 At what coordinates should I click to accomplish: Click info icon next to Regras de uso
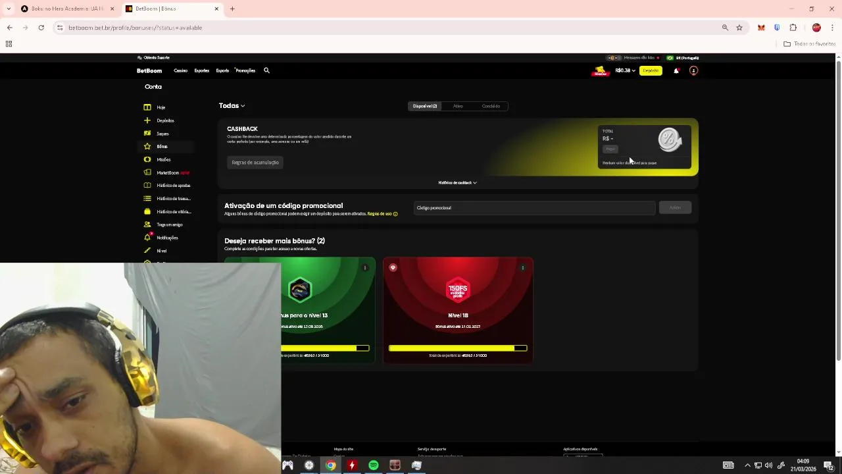point(395,214)
